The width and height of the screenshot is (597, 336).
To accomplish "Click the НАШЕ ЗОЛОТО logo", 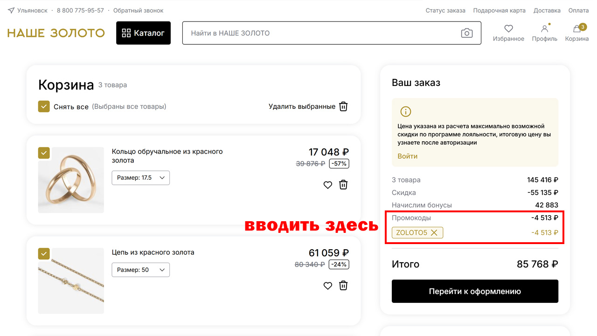I will (x=56, y=33).
